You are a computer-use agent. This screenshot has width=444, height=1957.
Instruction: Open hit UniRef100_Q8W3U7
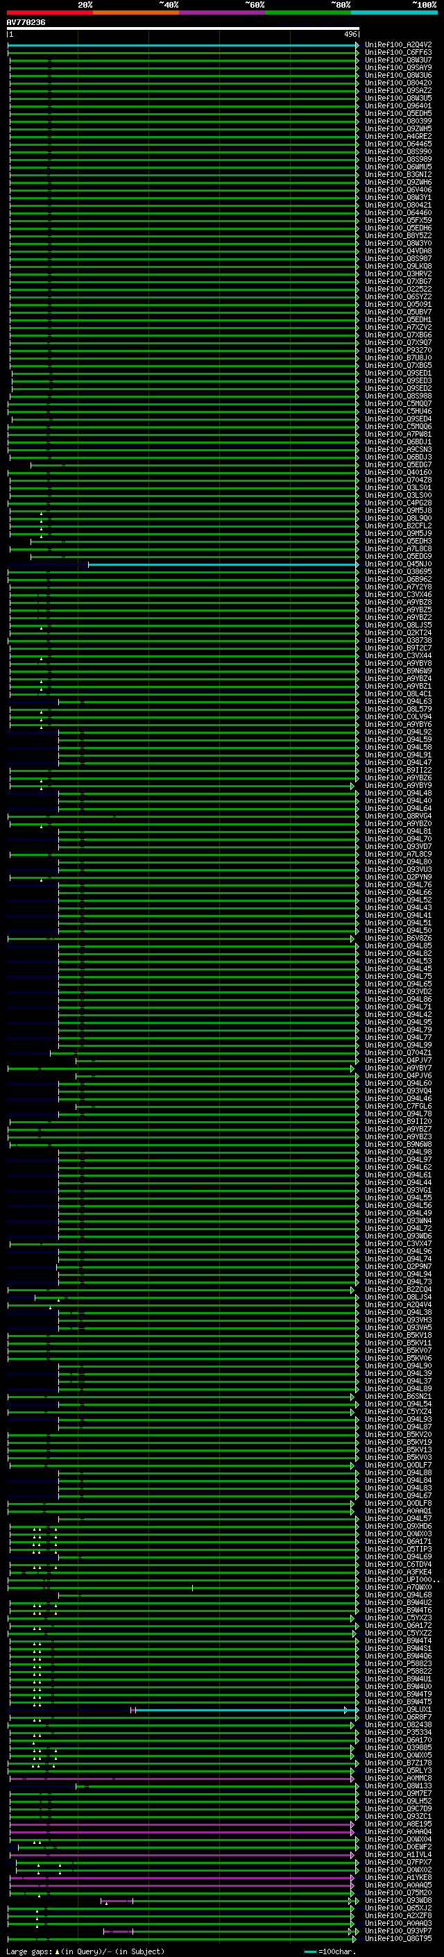398,60
